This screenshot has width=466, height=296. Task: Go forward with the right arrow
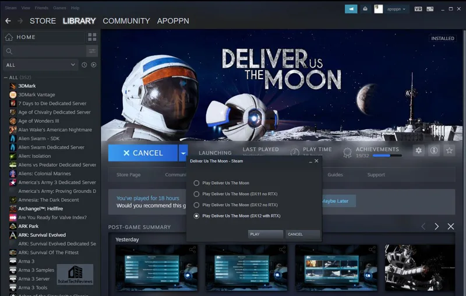20,21
